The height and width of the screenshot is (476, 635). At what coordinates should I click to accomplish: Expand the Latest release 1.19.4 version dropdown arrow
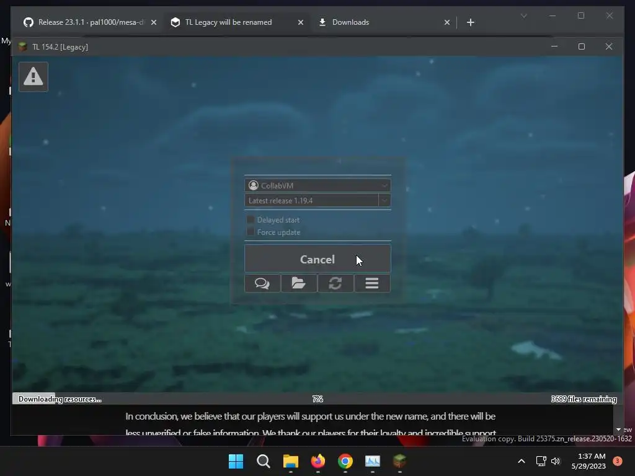[x=384, y=200]
